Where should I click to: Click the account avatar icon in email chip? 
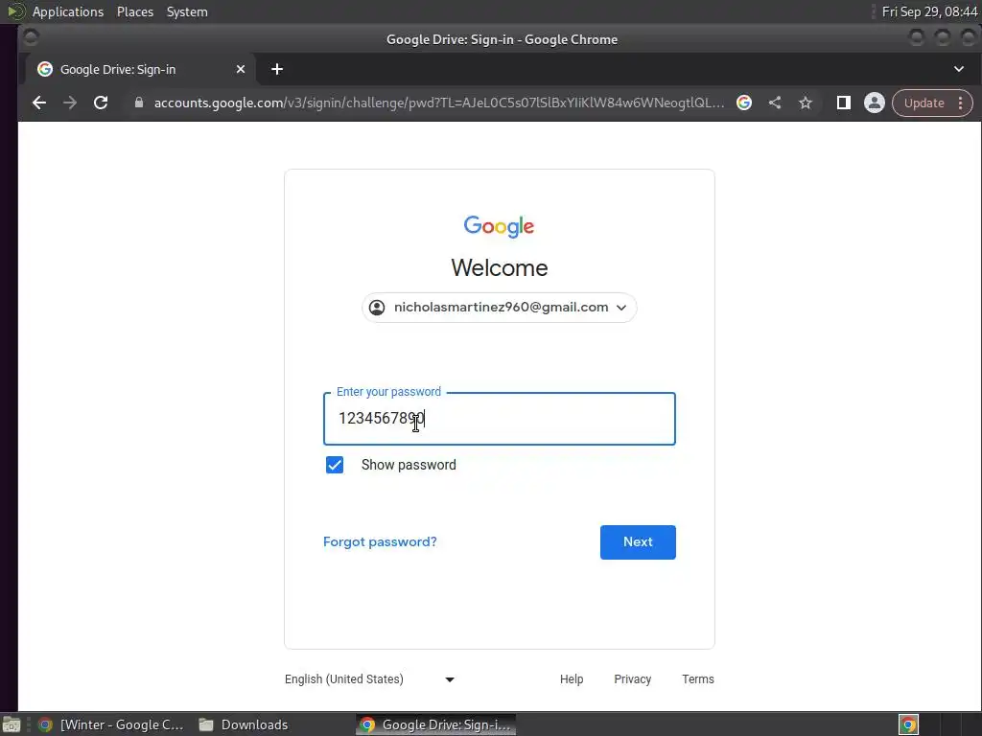(377, 308)
